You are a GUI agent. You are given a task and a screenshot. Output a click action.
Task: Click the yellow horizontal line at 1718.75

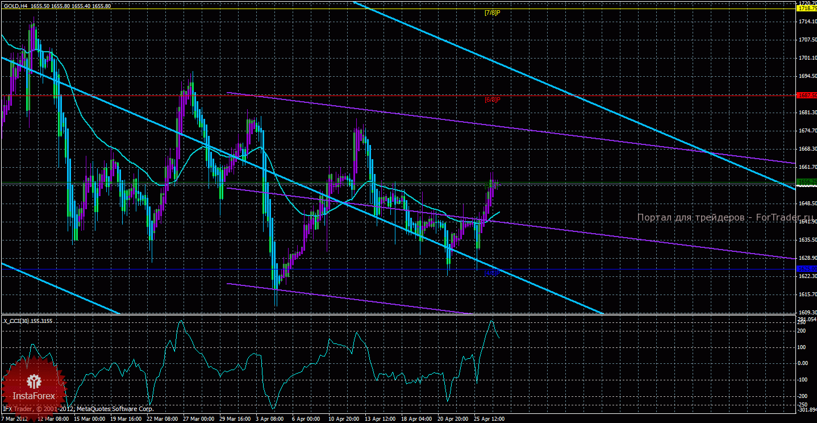click(x=398, y=9)
